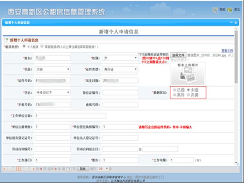This screenshot has height=183, width=244.
Task: Click the 姓名 name input field
Action: point(52,58)
